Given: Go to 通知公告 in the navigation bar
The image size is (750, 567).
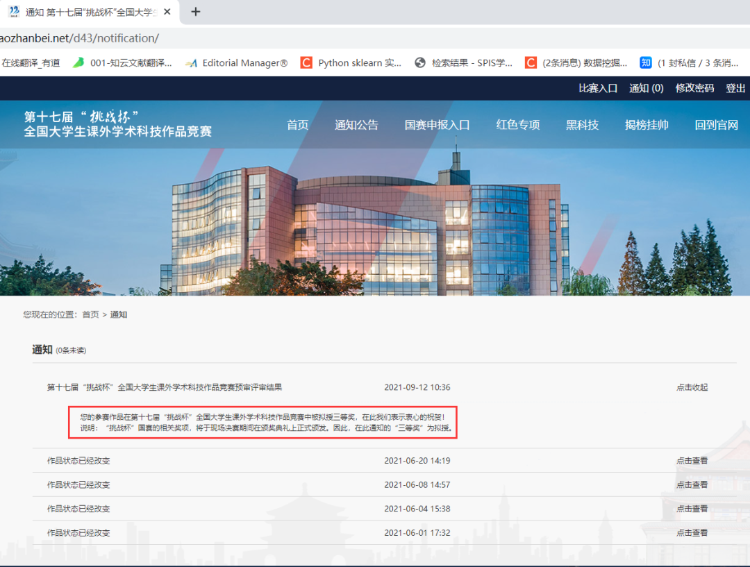Looking at the screenshot, I should 356,125.
